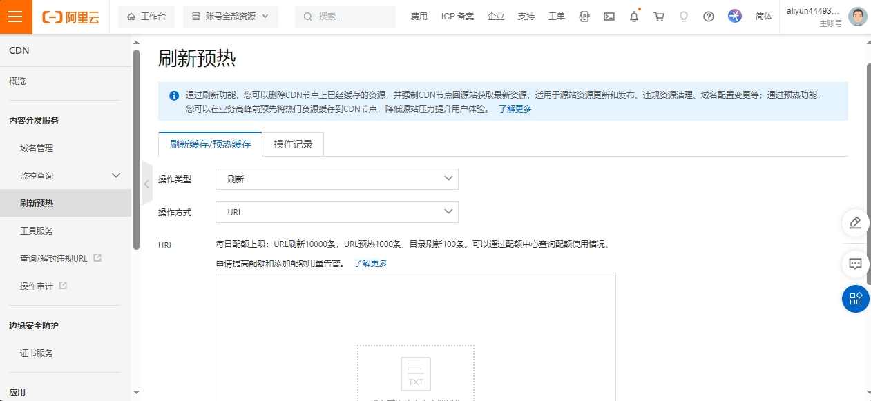Go to 工作台 workbench button

click(146, 17)
